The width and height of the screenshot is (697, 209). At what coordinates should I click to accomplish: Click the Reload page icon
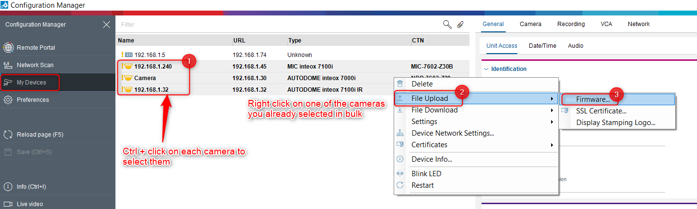[x=8, y=135]
